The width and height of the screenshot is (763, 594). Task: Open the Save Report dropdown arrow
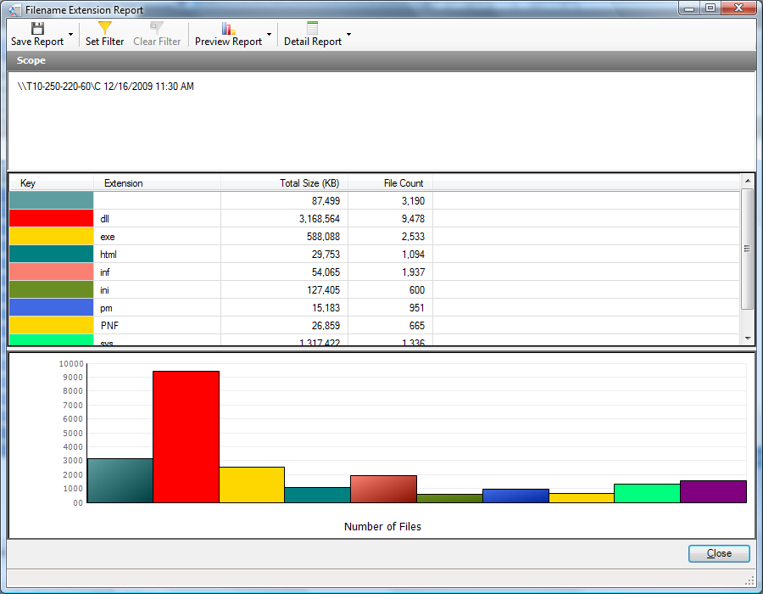71,34
